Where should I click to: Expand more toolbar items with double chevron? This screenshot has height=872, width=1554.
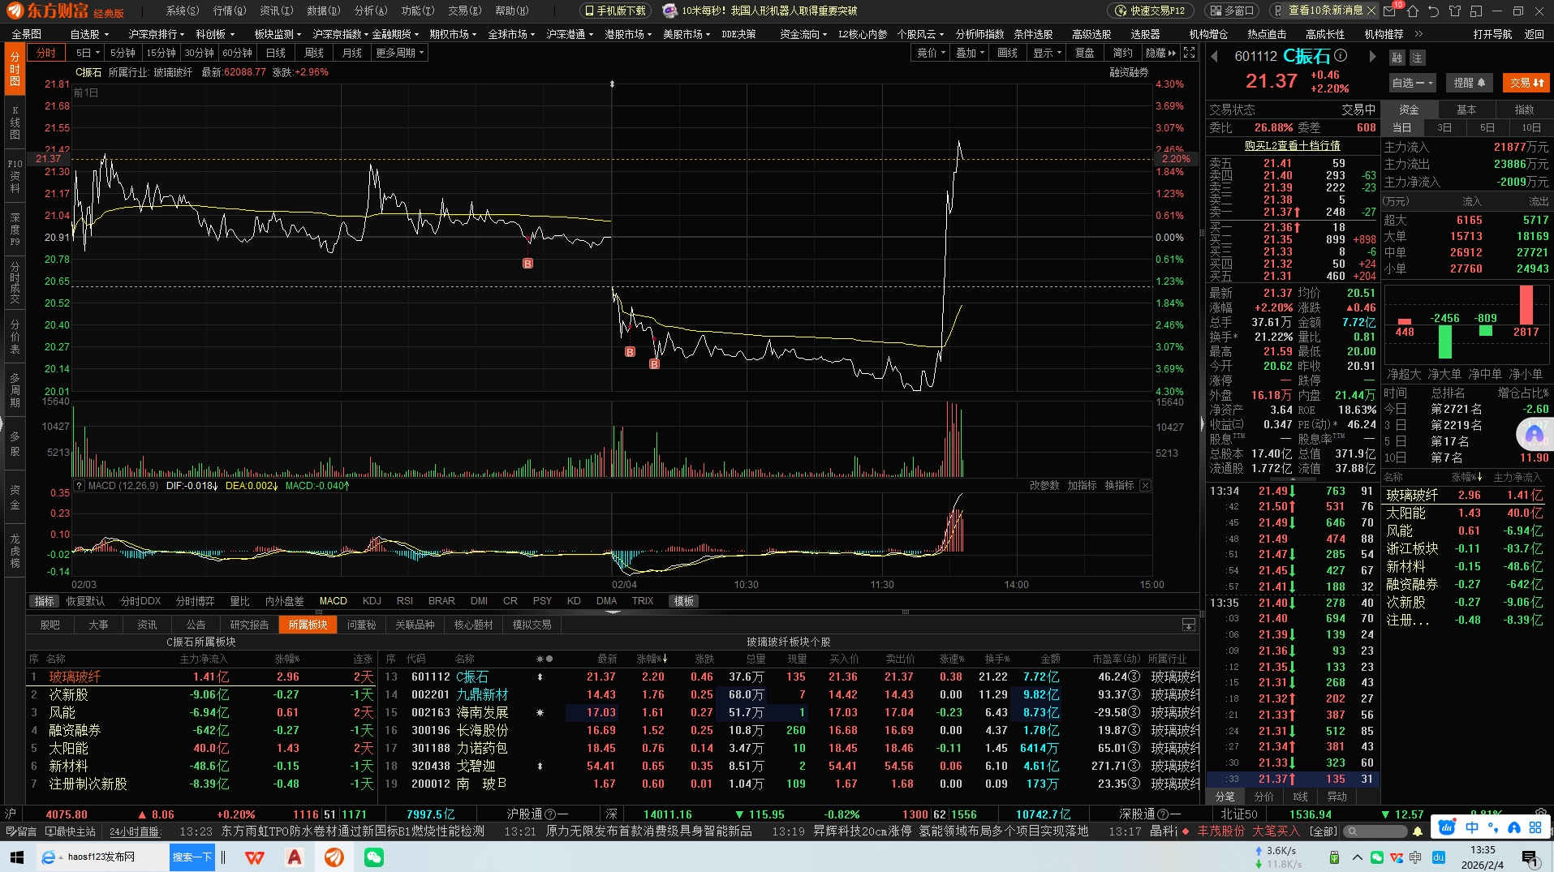click(x=1418, y=34)
